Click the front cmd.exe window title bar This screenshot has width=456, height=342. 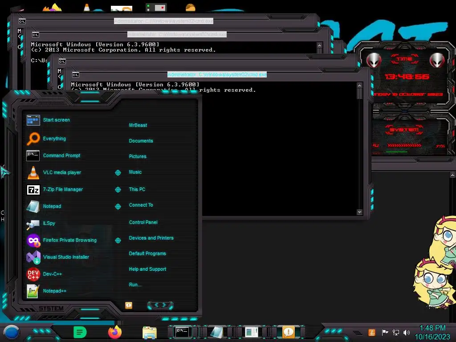coord(217,75)
